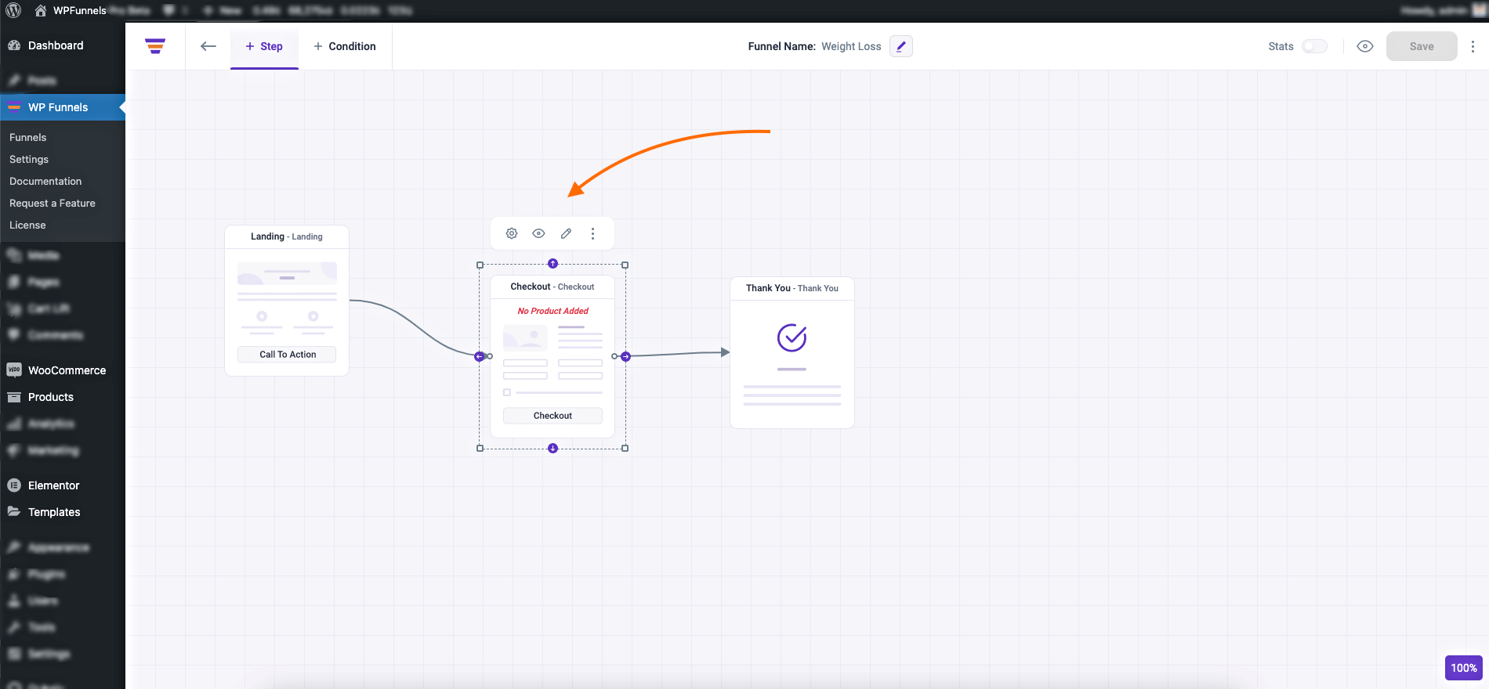Open the WPFunnels site home icon

41,11
